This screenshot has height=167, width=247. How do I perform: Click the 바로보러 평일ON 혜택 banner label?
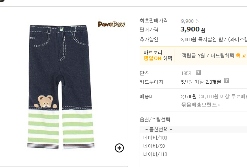tap(158, 55)
